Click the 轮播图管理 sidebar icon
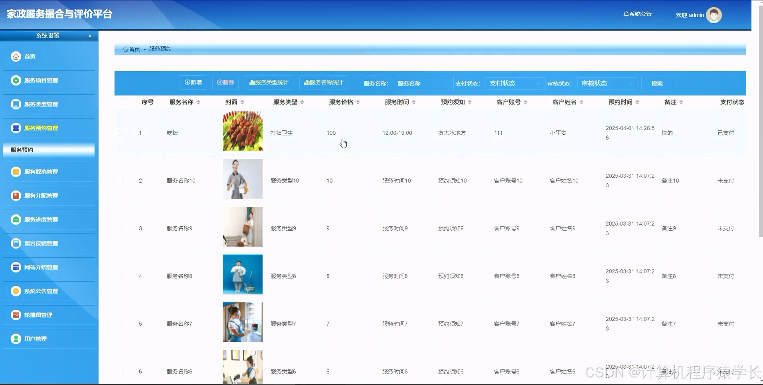 pos(16,315)
